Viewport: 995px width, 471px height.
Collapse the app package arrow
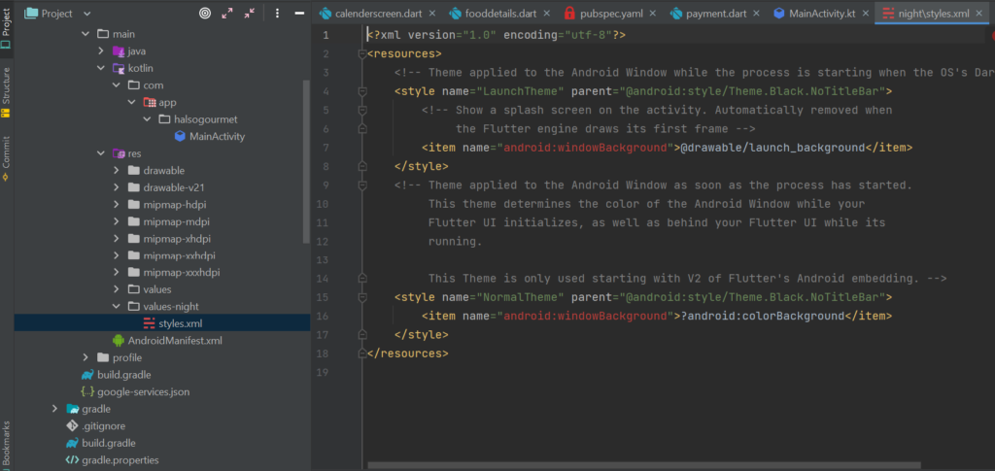(131, 102)
